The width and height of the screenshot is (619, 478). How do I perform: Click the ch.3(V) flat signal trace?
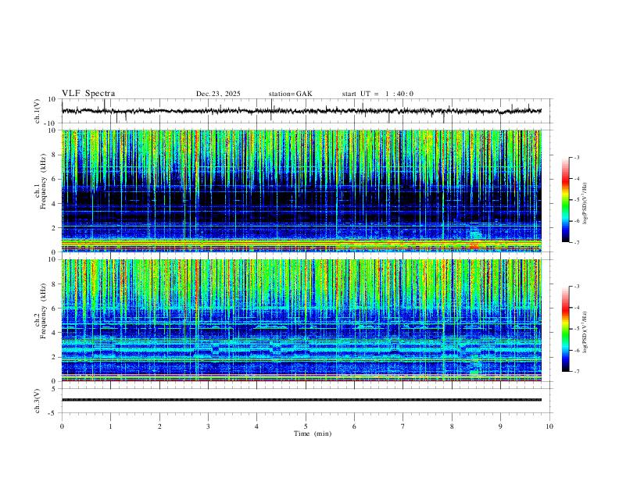point(302,400)
